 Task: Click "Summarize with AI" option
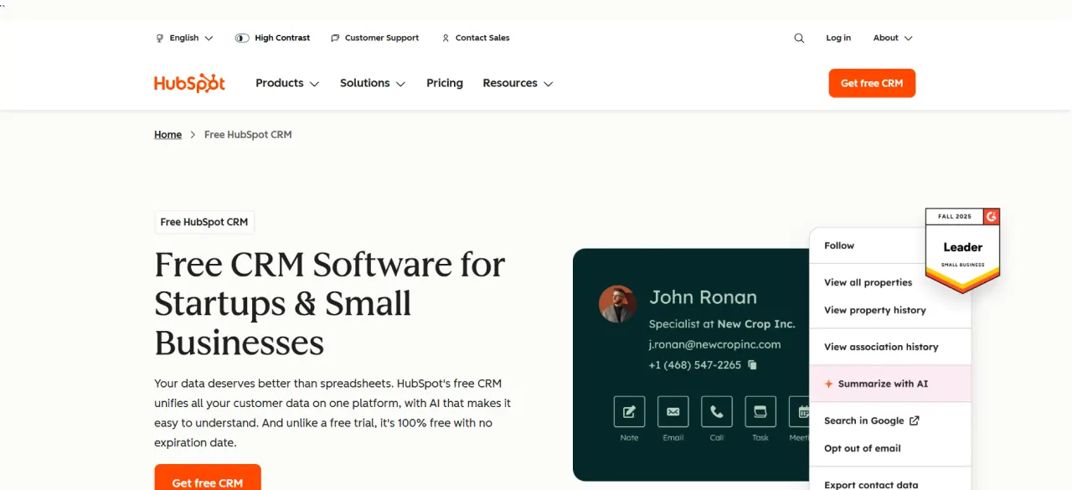pyautogui.click(x=884, y=384)
